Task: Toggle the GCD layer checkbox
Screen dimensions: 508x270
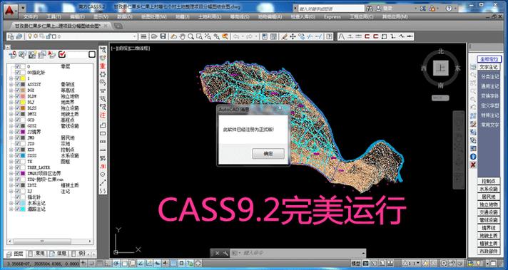Action: click(18, 120)
